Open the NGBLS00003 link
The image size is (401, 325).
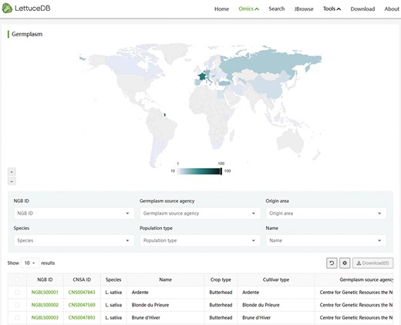click(x=45, y=317)
